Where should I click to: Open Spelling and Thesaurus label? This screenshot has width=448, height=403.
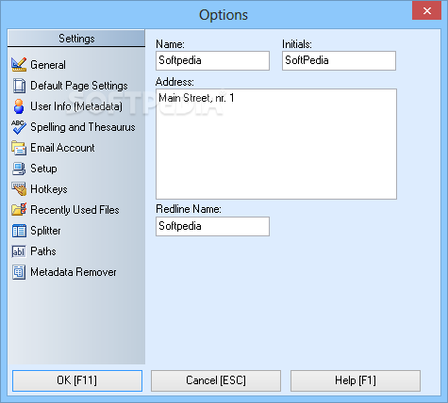[83, 127]
